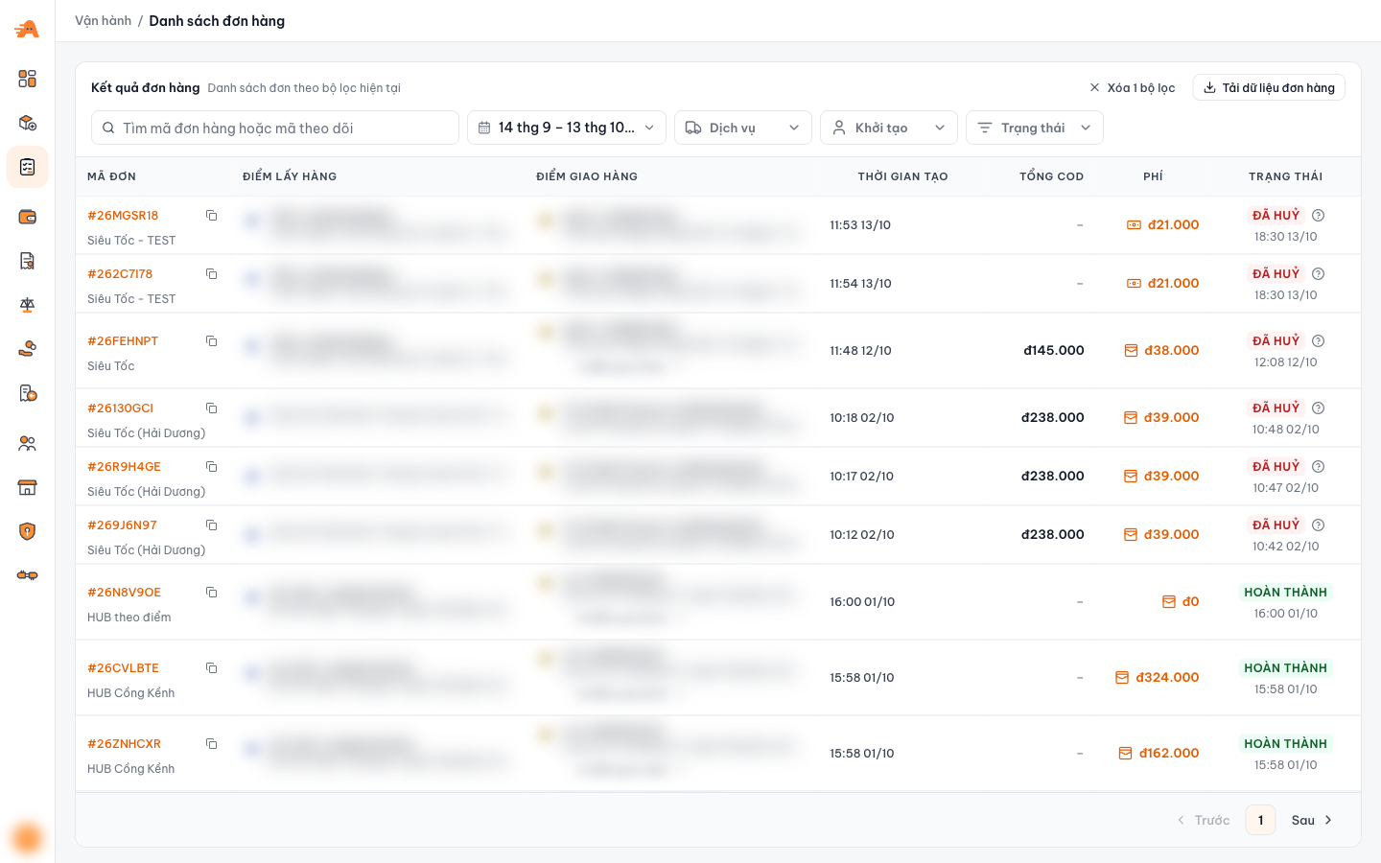
Task: Click Xóa 1 bộ lọc to clear filter
Action: pyautogui.click(x=1132, y=87)
